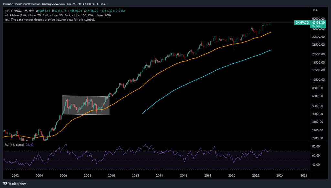331x188 pixels.
Task: Click 40.00 on the RSI axis
Action: (x=316, y=165)
